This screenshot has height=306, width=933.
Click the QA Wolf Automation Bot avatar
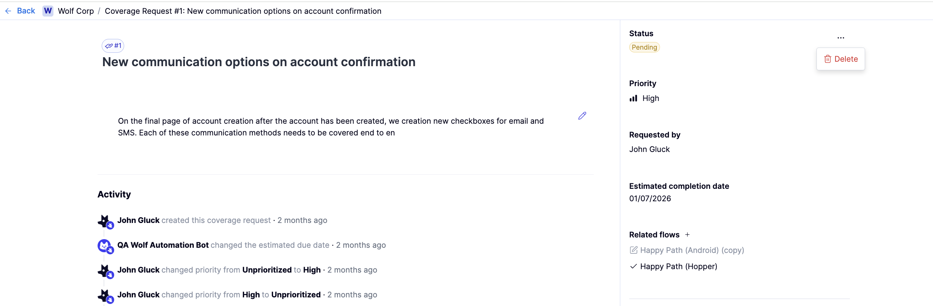click(x=104, y=246)
